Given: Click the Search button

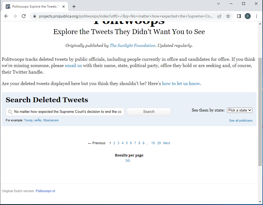Looking at the screenshot, I should [x=149, y=112].
